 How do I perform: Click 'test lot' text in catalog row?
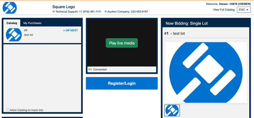29,35
